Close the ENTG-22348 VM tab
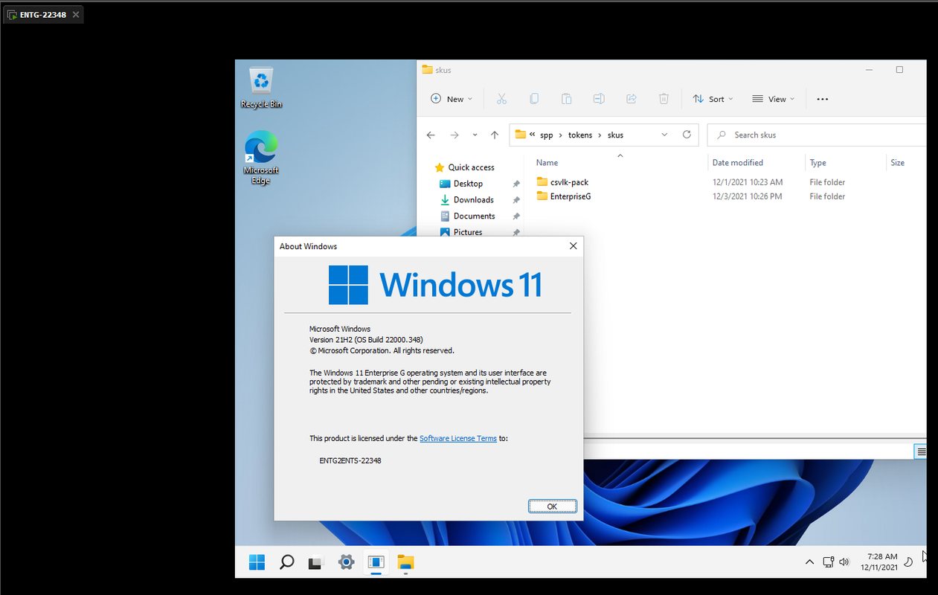The width and height of the screenshot is (938, 595). tap(76, 14)
